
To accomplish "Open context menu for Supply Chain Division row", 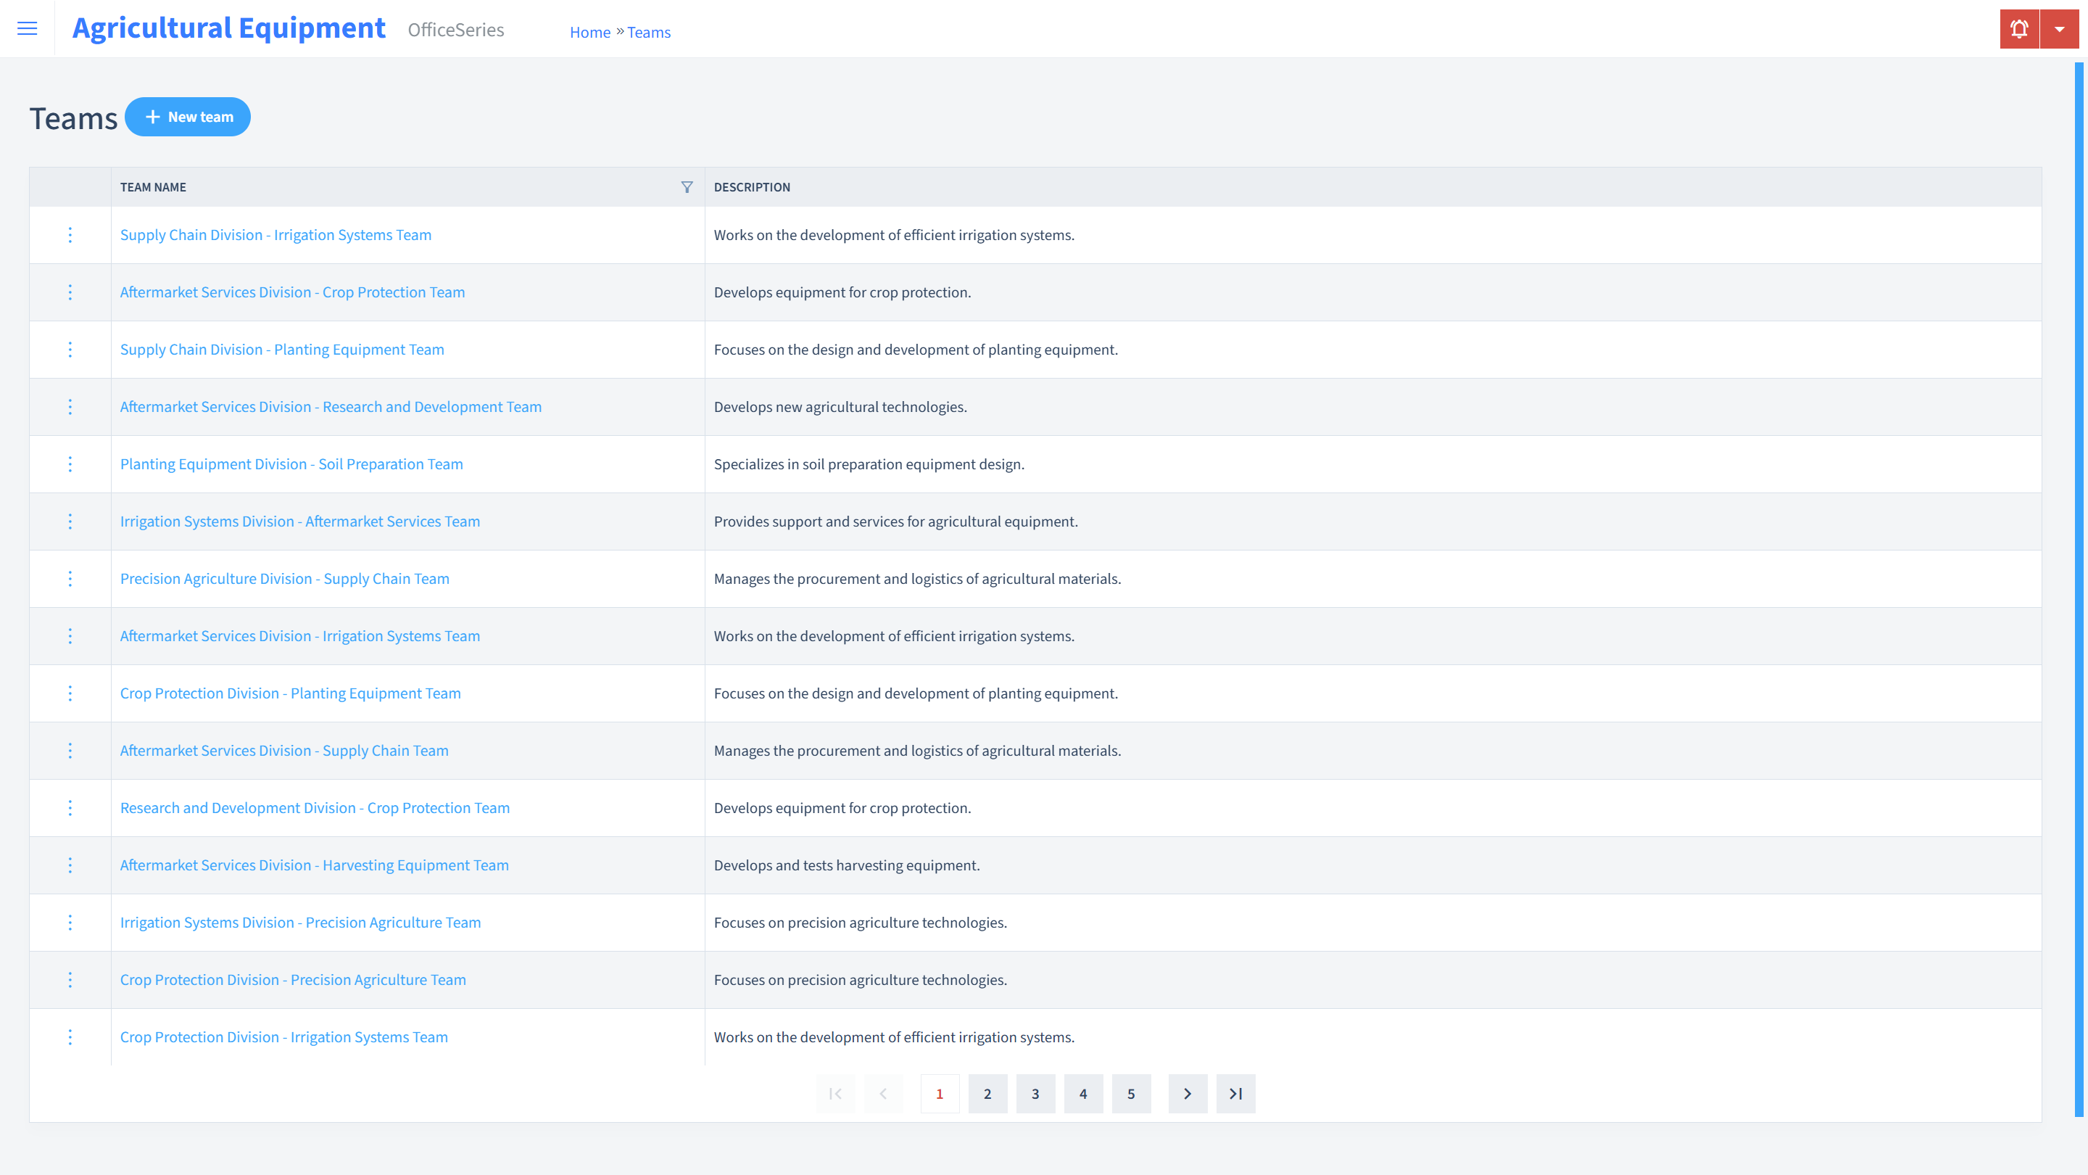I will (70, 234).
